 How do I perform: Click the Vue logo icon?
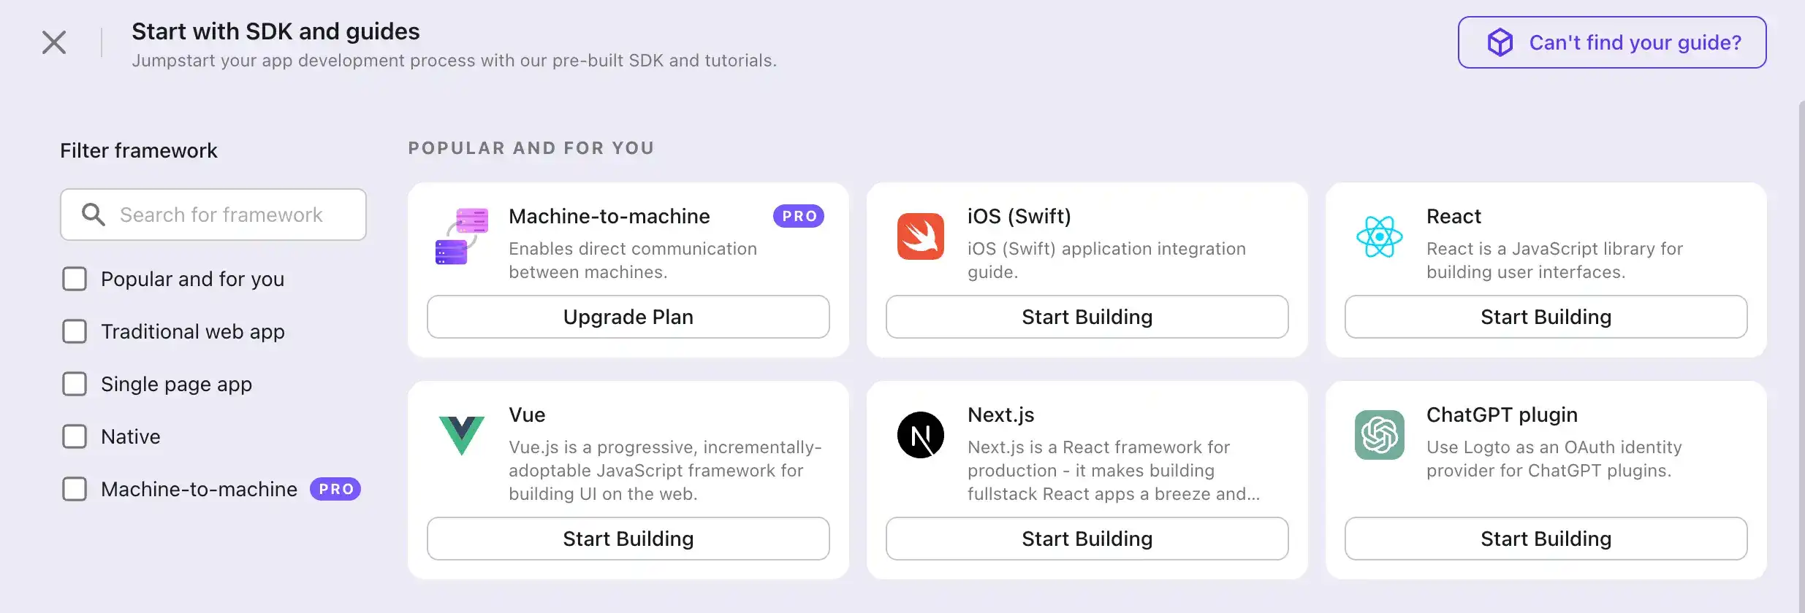coord(461,435)
